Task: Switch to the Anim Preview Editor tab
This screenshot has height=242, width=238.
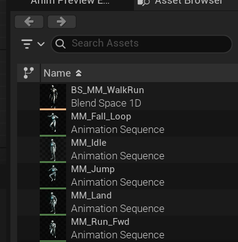Action: point(70,2)
